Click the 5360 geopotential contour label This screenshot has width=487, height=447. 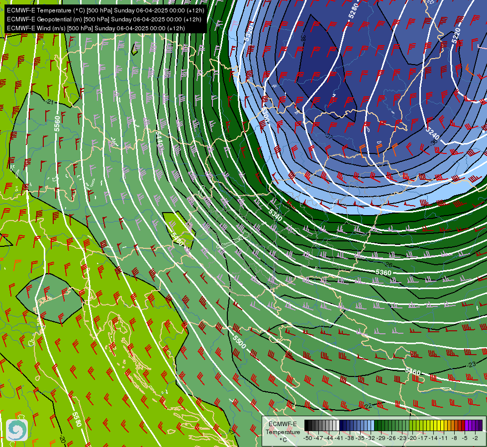[383, 272]
